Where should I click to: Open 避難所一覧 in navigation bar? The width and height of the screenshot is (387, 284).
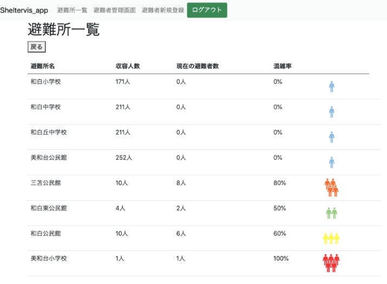pyautogui.click(x=72, y=10)
